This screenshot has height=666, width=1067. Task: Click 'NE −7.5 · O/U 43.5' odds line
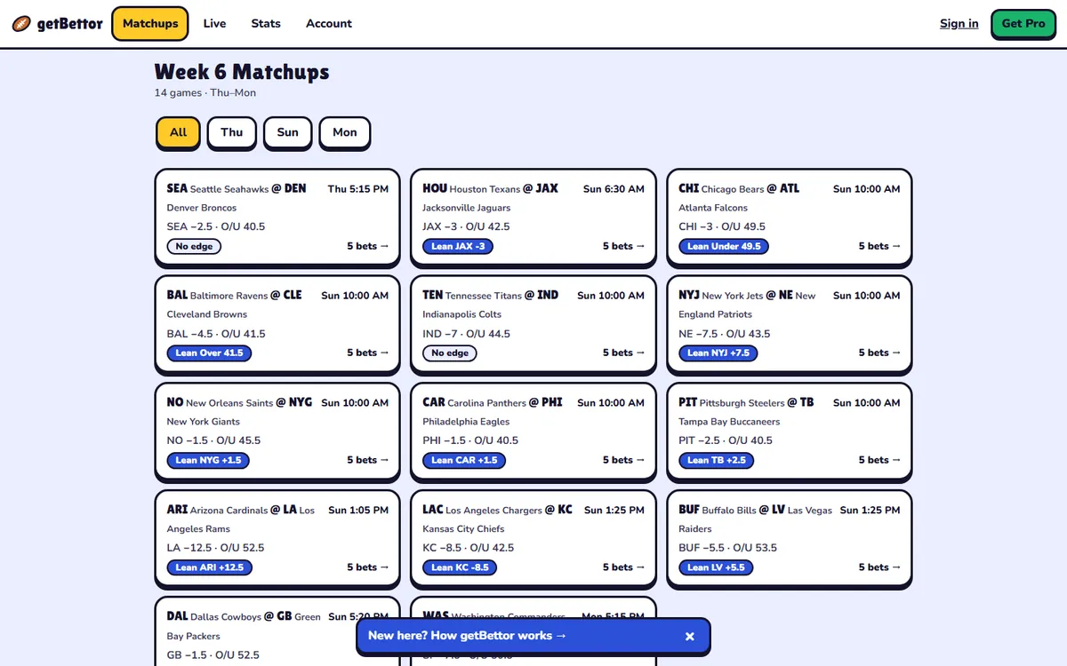[x=725, y=334]
